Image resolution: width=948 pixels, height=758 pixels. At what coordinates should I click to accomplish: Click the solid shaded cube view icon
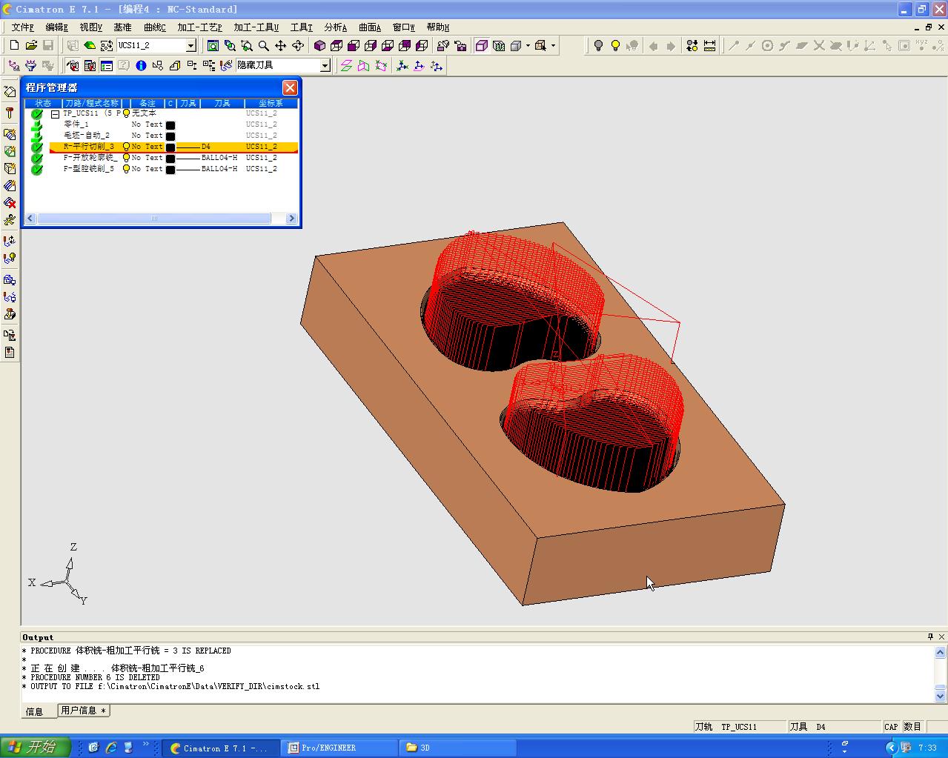(319, 46)
